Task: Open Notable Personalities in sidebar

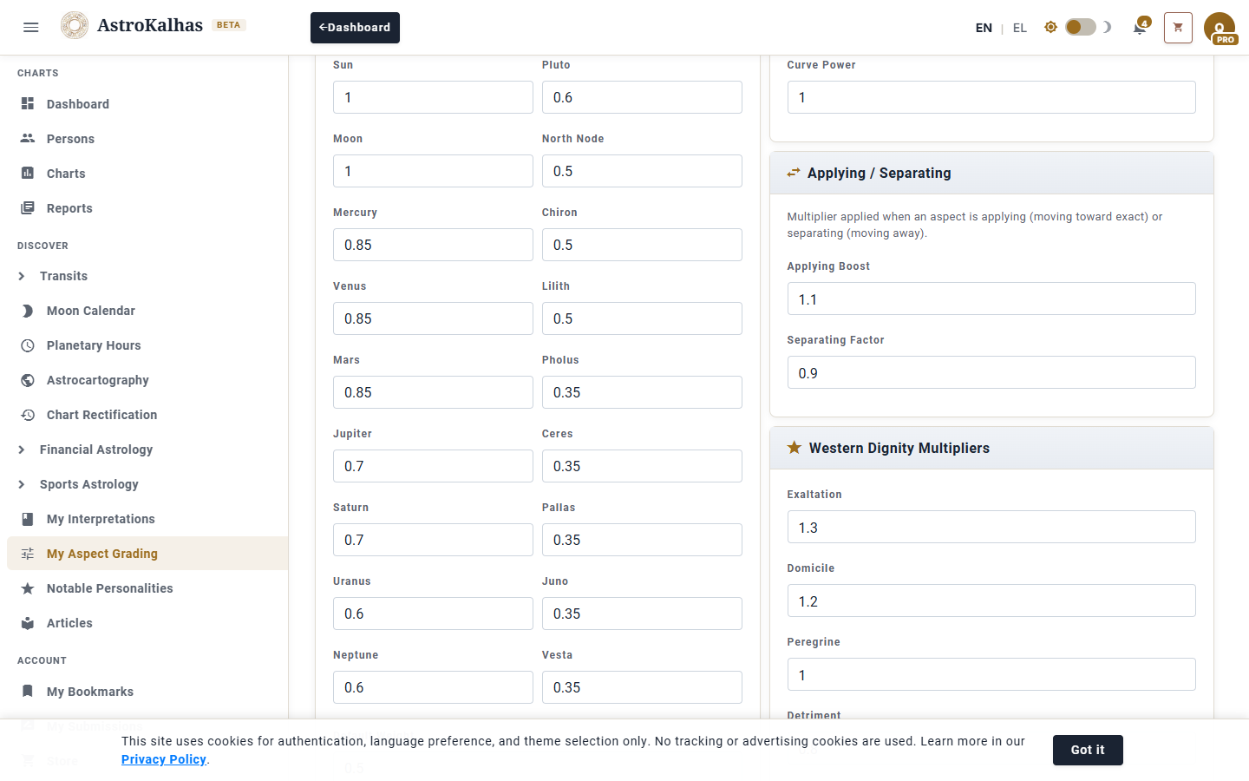Action: click(x=109, y=588)
